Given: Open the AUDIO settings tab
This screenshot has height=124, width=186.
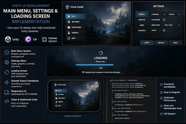Looking at the screenshot, I should tap(142, 25).
